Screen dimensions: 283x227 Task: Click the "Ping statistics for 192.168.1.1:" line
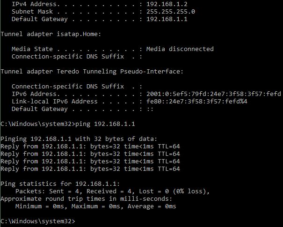[60, 183]
